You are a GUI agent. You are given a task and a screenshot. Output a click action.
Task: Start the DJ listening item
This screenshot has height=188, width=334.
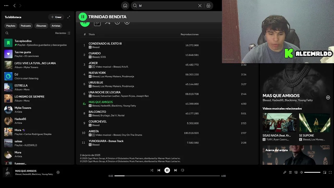coord(38,76)
